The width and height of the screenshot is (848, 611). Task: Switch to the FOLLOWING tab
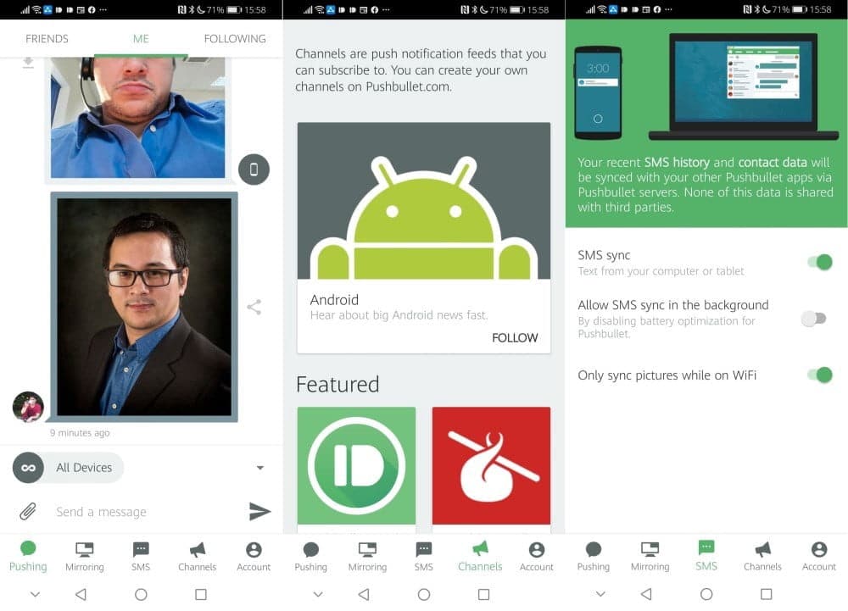click(235, 38)
